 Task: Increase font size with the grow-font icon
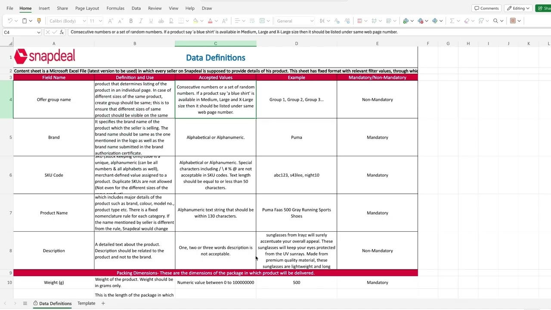tap(110, 21)
